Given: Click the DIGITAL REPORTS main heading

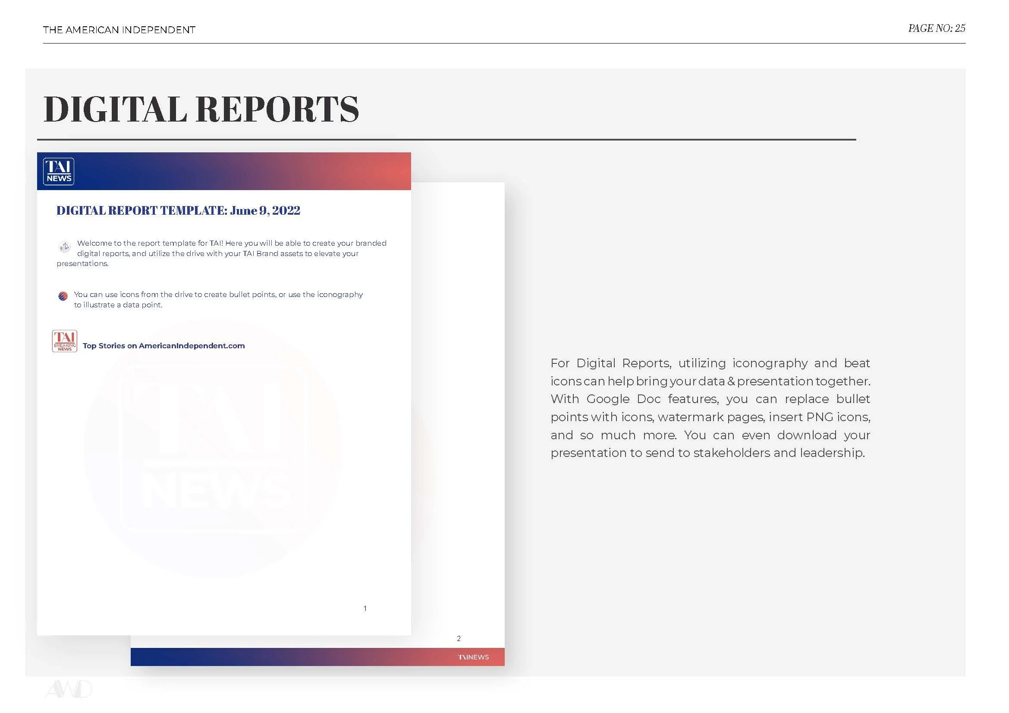Looking at the screenshot, I should [201, 109].
